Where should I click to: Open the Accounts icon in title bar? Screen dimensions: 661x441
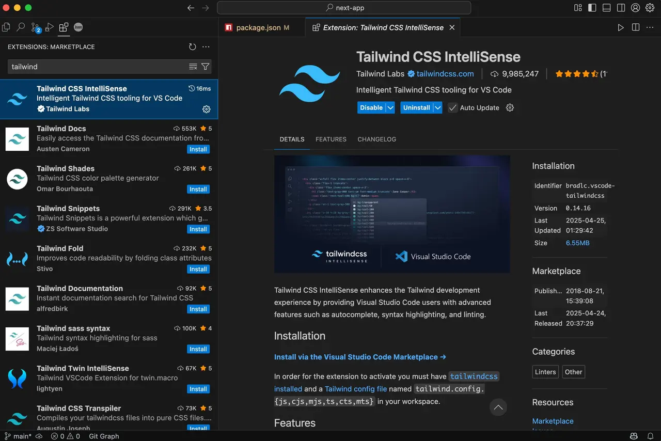(636, 8)
